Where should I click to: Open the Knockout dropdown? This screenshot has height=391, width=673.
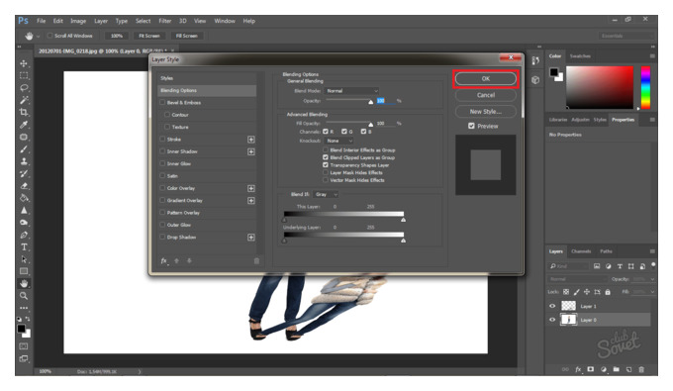click(339, 141)
